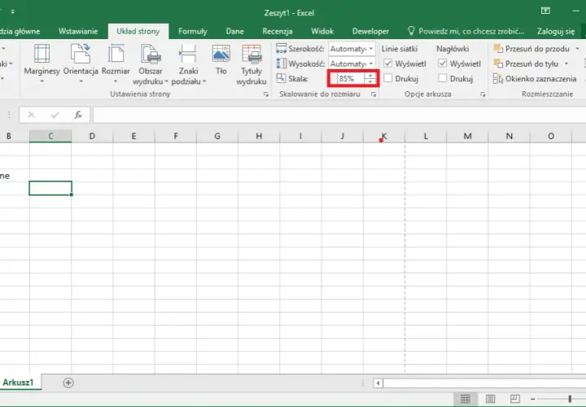Screen dimensions: 586x407
Task: Toggle Linie siatki Wyświetl checkbox
Action: click(x=388, y=63)
